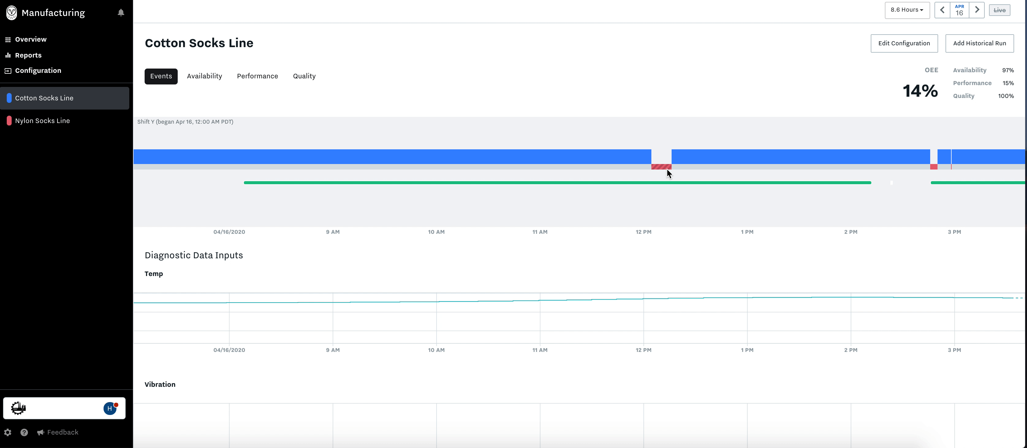Viewport: 1027px width, 448px height.
Task: Click the Configuration sidebar icon
Action: (8, 71)
